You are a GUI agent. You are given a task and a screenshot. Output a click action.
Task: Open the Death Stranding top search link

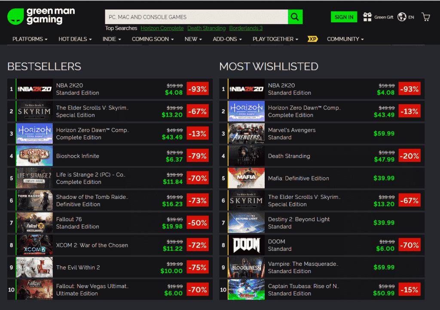[206, 28]
